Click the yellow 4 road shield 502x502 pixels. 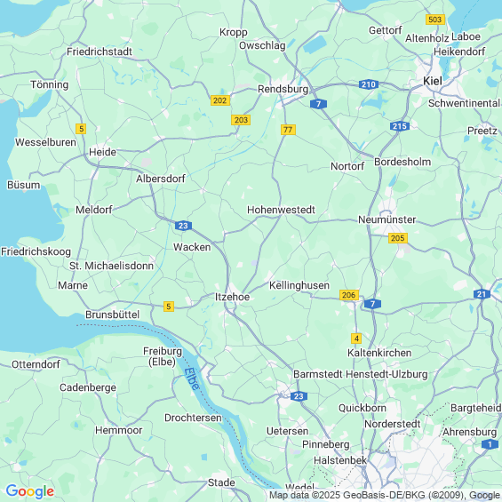(356, 339)
